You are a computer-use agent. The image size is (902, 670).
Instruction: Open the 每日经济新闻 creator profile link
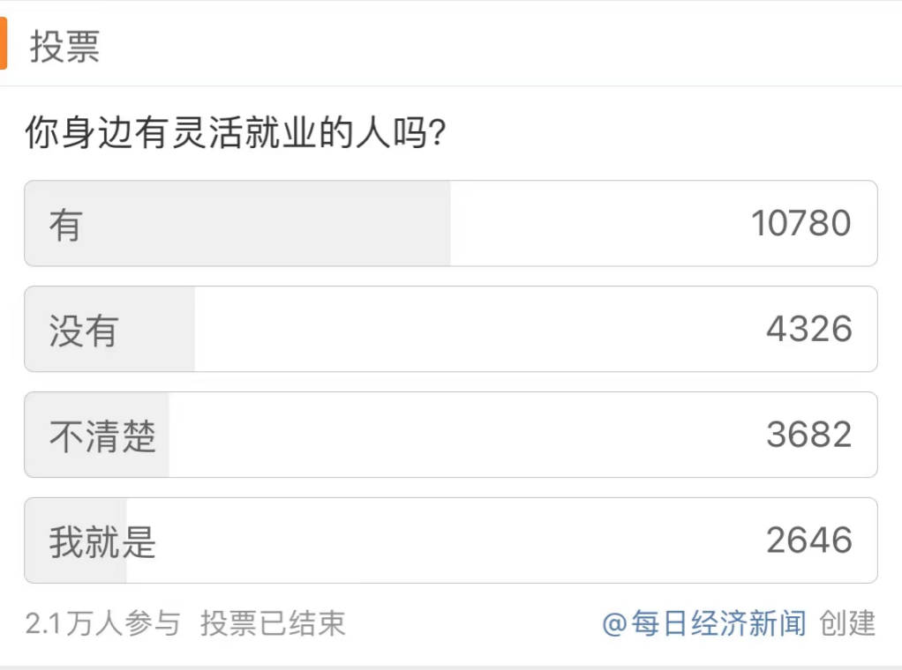[719, 623]
